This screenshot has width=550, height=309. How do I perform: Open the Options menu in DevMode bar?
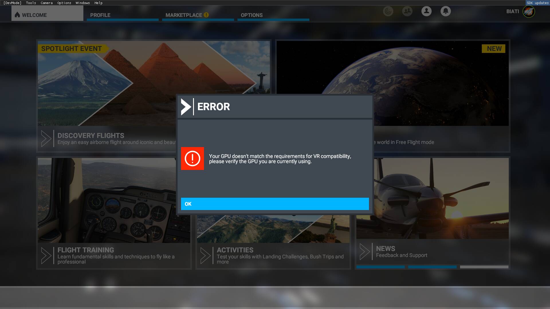(64, 3)
